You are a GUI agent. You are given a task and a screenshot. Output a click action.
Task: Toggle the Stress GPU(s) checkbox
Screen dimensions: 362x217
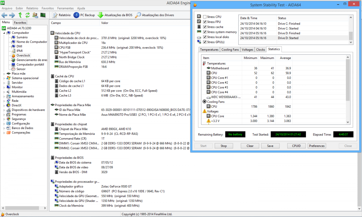point(205,42)
